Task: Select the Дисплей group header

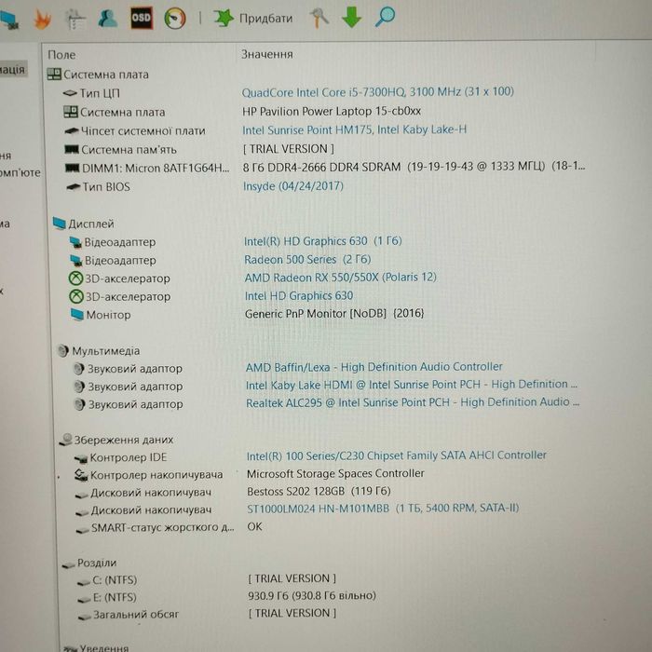Action: [x=83, y=224]
